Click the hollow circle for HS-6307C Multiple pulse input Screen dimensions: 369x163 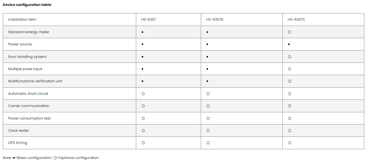[x=290, y=69]
